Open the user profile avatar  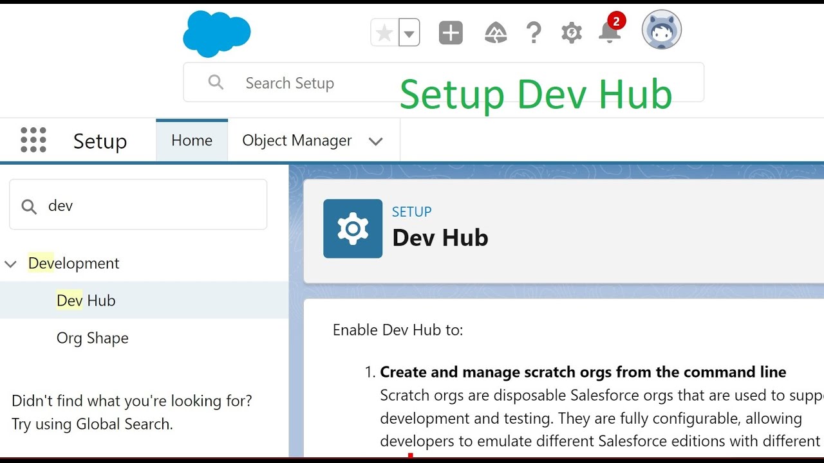[662, 30]
